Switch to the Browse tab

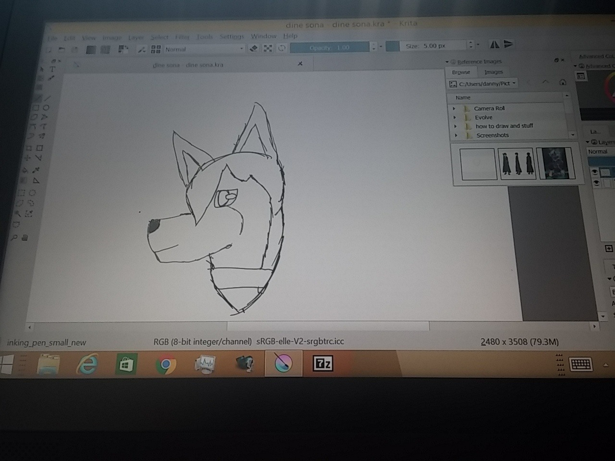461,72
